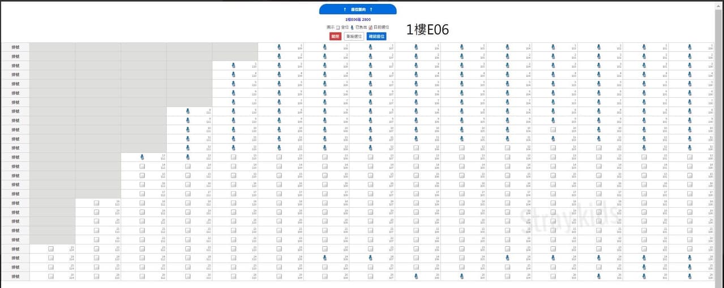724x288 pixels.
Task: Check empty seat row 22 column 109
Action: [279, 239]
